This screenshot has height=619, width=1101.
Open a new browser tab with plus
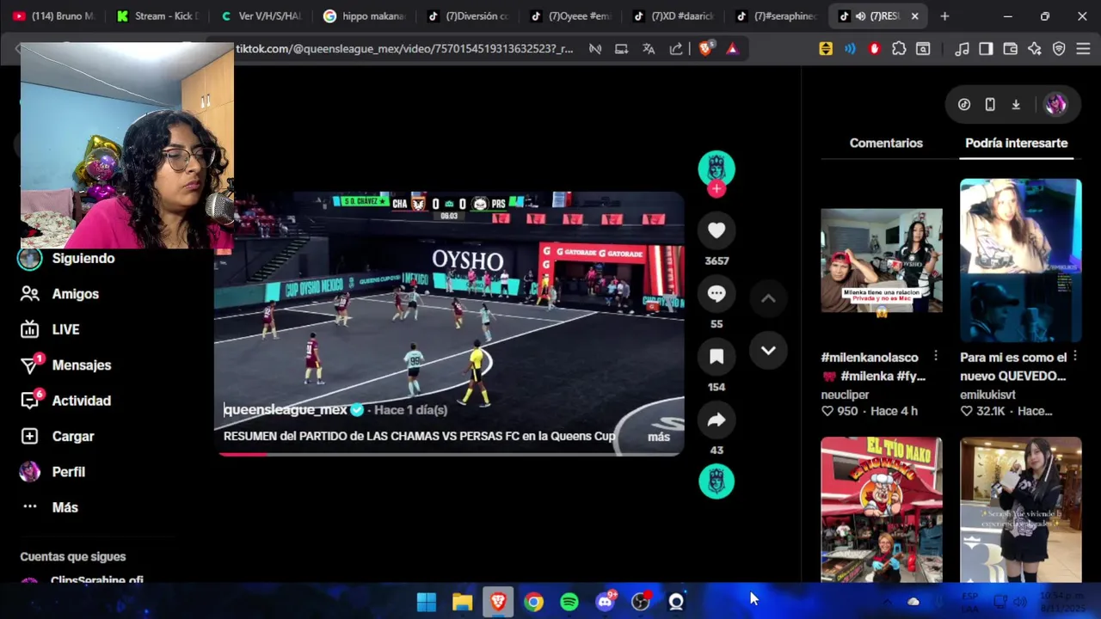pos(944,16)
